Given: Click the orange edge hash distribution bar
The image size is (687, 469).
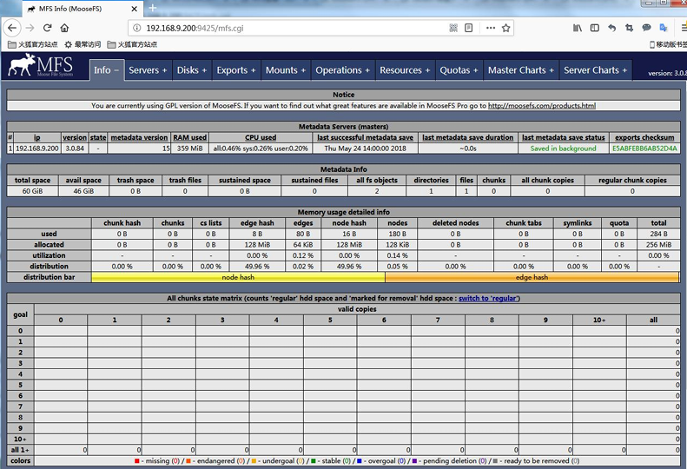Looking at the screenshot, I should (x=532, y=277).
